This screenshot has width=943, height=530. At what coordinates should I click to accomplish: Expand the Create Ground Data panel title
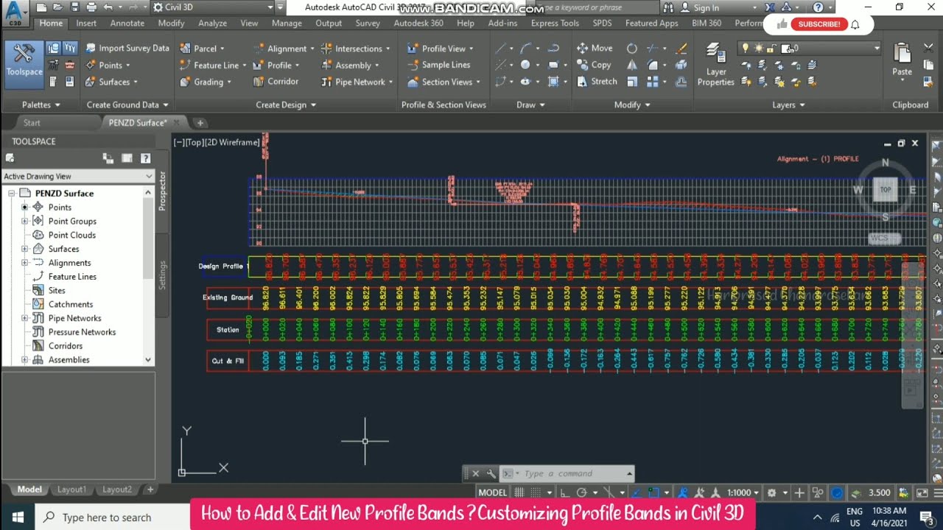pyautogui.click(x=127, y=105)
